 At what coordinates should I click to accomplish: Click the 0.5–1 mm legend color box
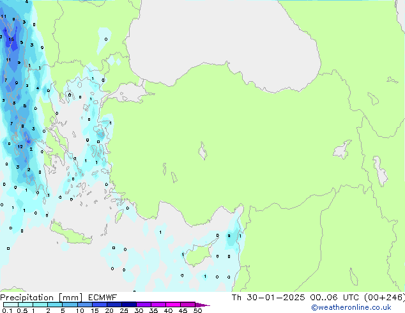[x=26, y=305]
